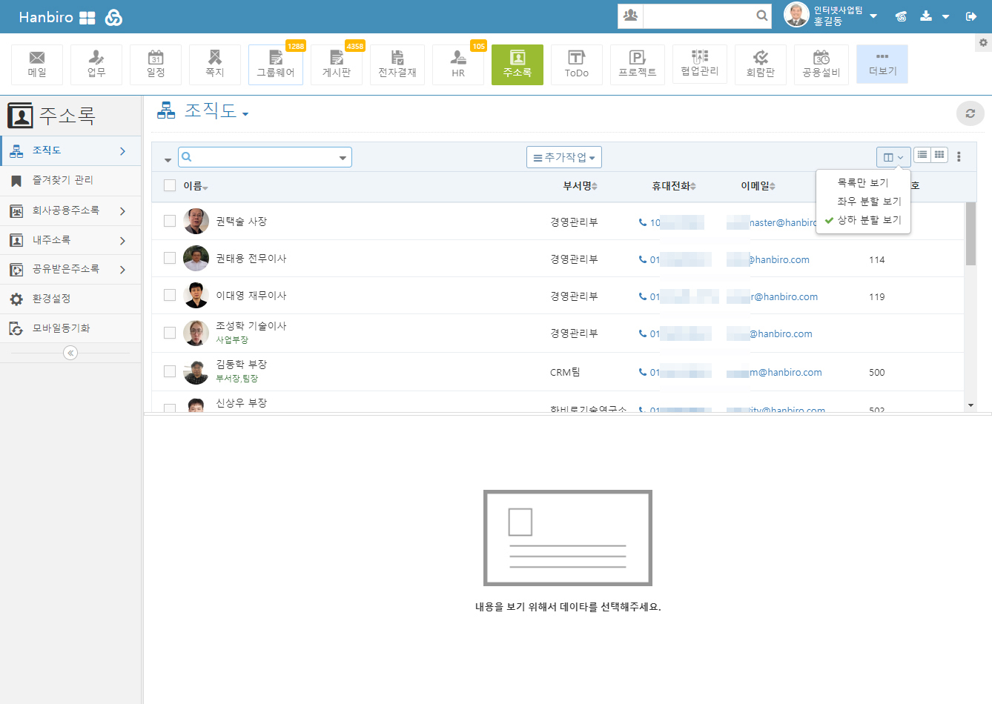
Task: Select 좌우 분할 보기 menu option
Action: (x=869, y=202)
